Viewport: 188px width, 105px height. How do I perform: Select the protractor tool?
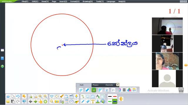tap(81, 90)
